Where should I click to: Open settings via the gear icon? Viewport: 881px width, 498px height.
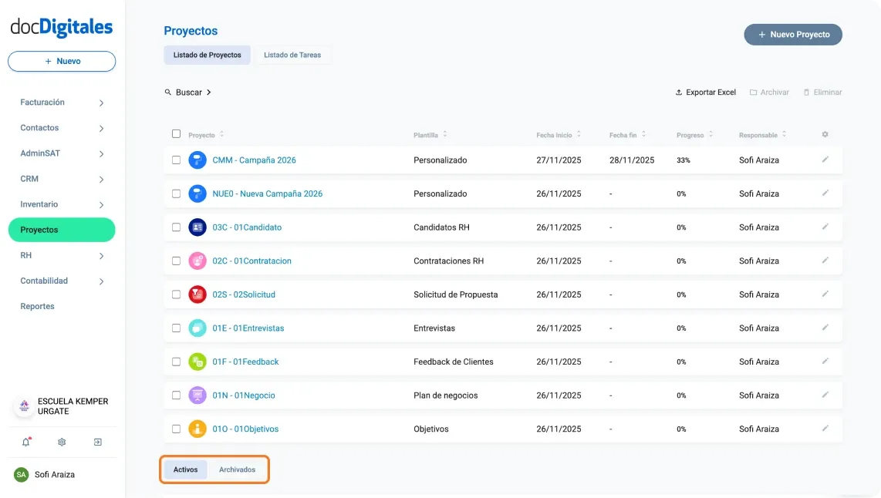pyautogui.click(x=61, y=442)
